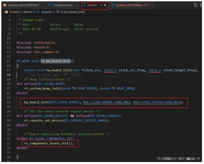Open the timeline history icon

[x=195, y=5]
